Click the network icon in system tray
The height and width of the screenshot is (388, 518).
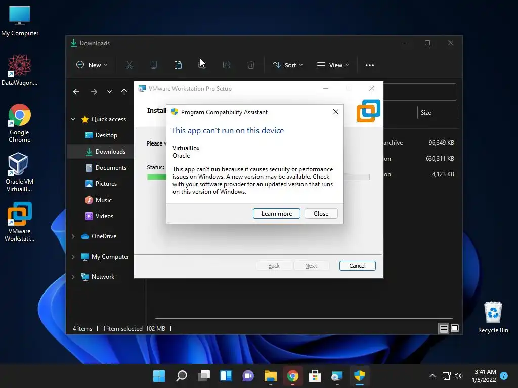point(446,376)
